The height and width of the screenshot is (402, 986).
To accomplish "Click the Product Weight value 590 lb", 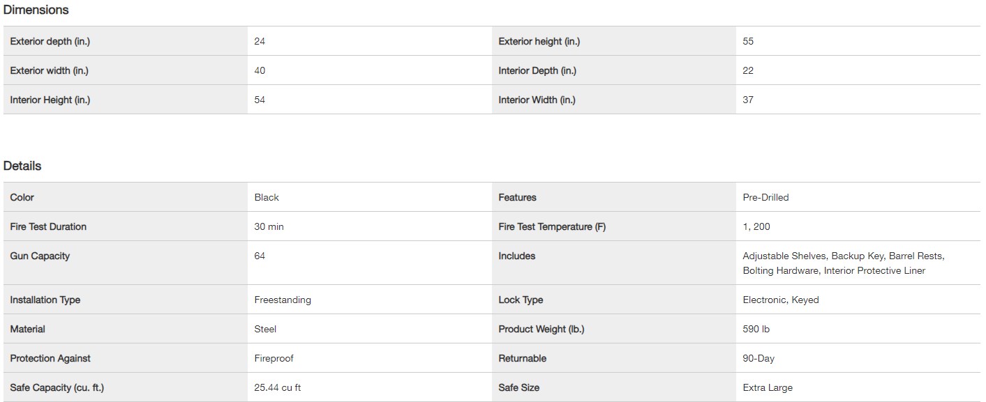I will [756, 329].
